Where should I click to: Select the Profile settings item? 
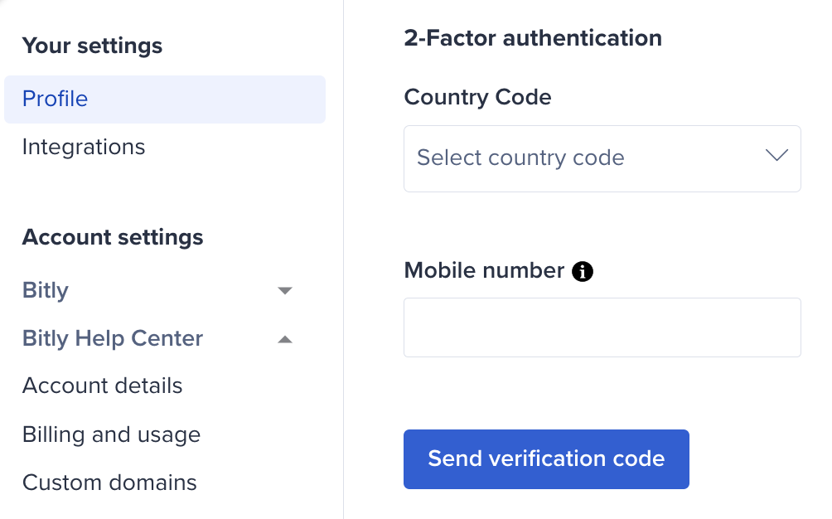click(55, 99)
